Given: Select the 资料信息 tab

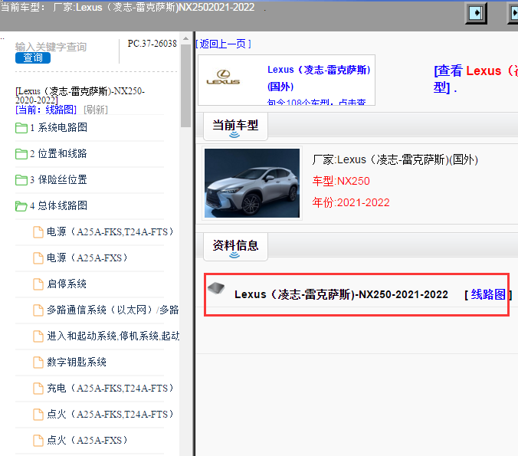Looking at the screenshot, I should 235,247.
